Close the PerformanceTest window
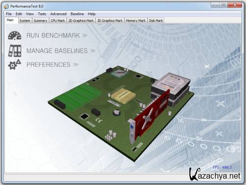 point(235,5)
